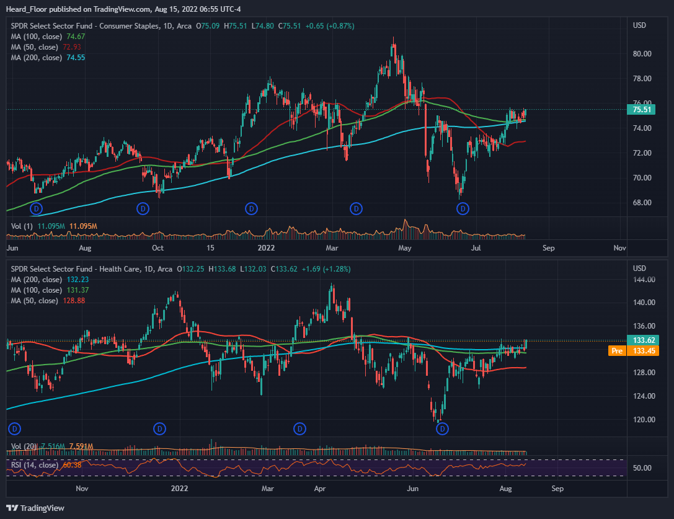Screen dimensions: 674x519
Task: Click the December dividend marker on Health Care chart
Action: click(159, 428)
